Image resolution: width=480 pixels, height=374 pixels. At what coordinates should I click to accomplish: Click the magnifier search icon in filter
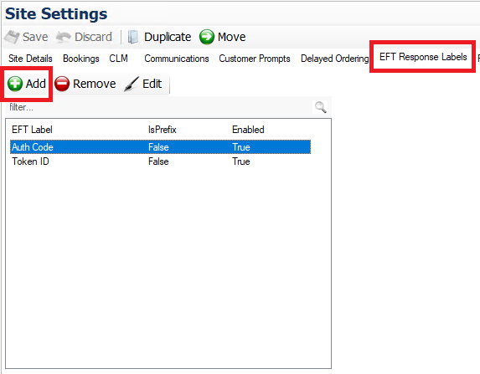[320, 107]
